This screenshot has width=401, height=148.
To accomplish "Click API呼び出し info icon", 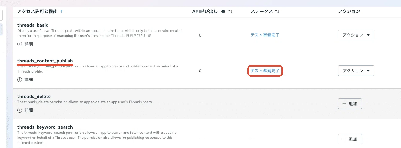I will click(x=223, y=12).
